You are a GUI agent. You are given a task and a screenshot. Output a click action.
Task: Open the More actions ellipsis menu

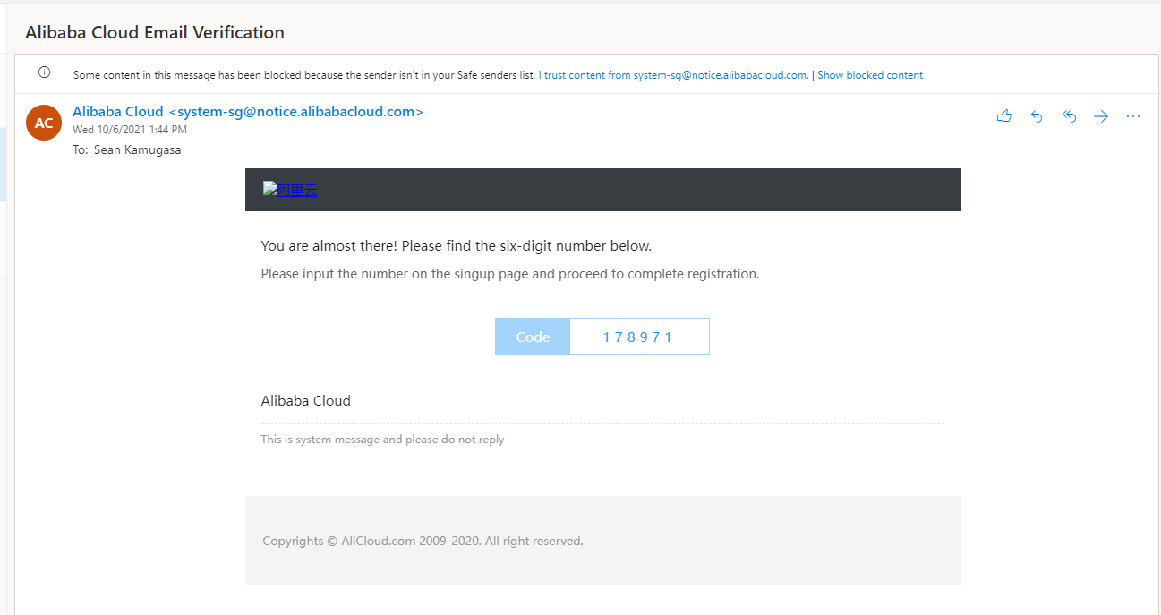(1133, 116)
